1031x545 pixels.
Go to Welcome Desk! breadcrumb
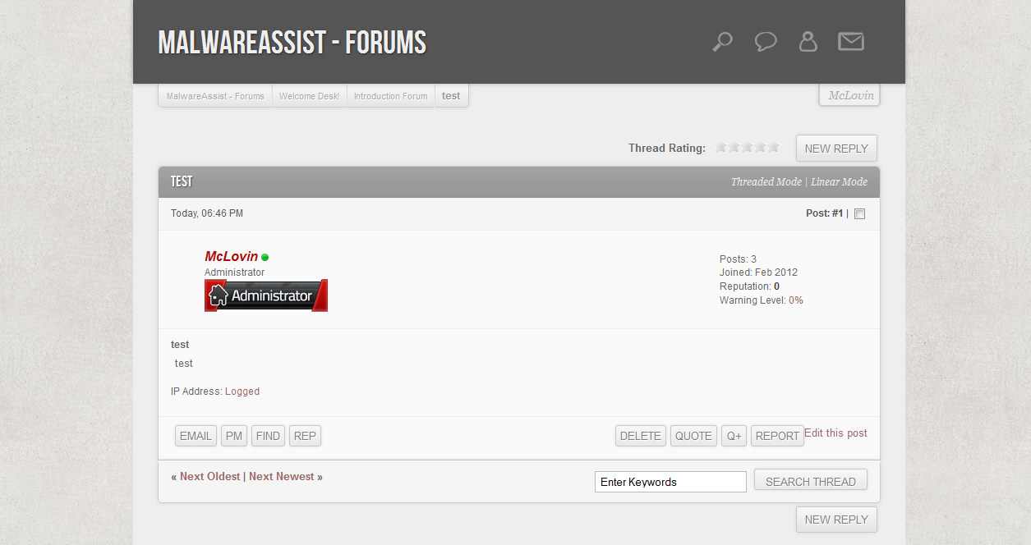point(309,96)
